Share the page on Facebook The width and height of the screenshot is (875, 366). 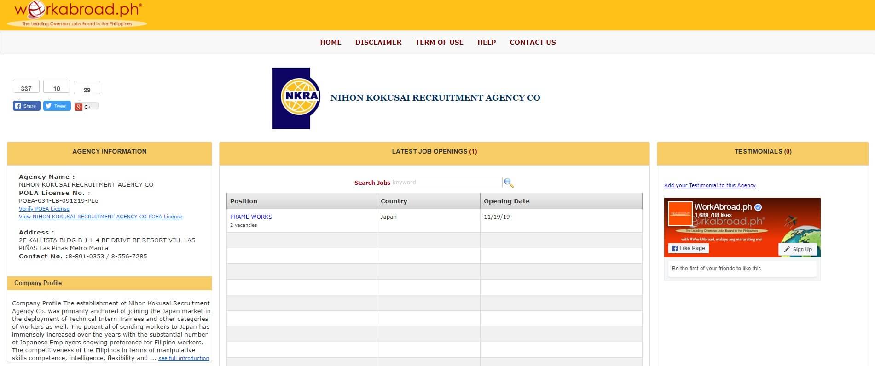tap(27, 106)
